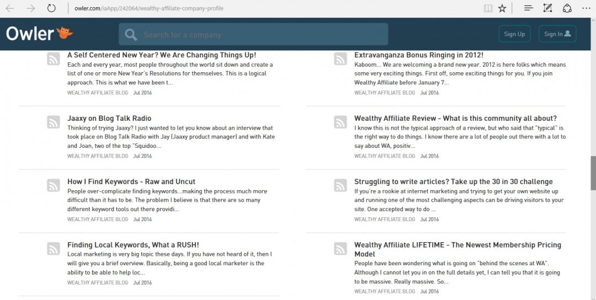596x300 pixels.
Task: Click RSS icon beside Struggling to write articles
Action: (340, 185)
